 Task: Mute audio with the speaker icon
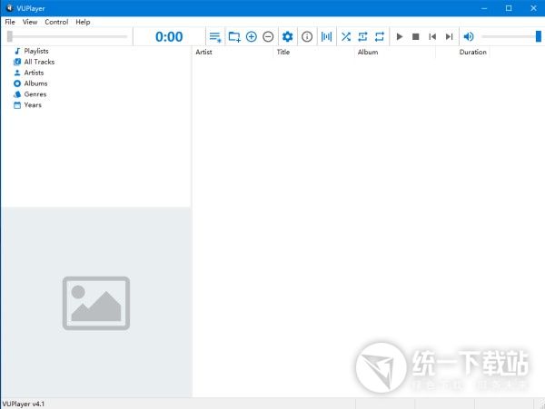(x=469, y=36)
